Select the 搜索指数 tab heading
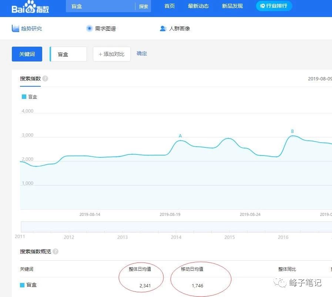This screenshot has height=297, width=332. coord(30,79)
